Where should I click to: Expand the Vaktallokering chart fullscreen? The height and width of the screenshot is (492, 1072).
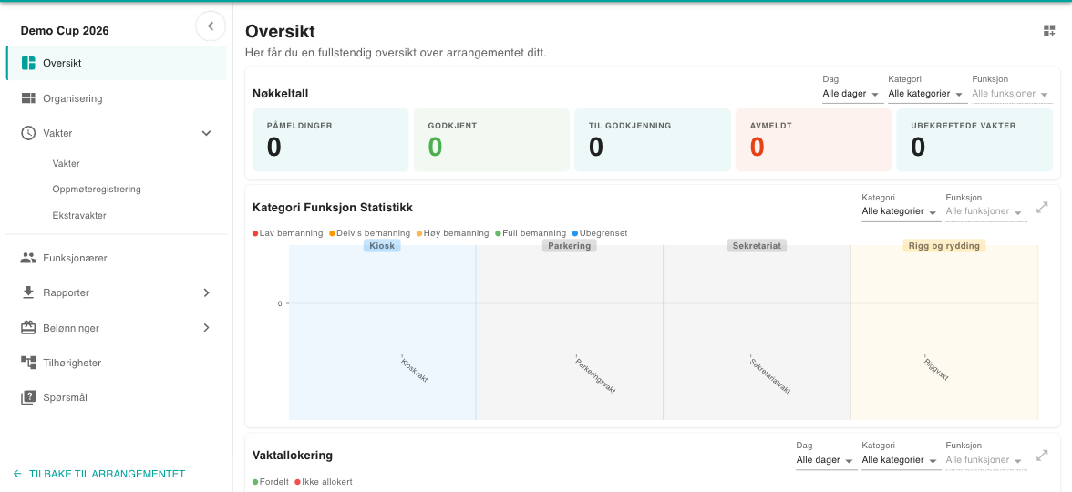coord(1043,456)
